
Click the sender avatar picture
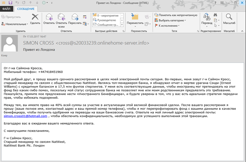(x=10, y=43)
